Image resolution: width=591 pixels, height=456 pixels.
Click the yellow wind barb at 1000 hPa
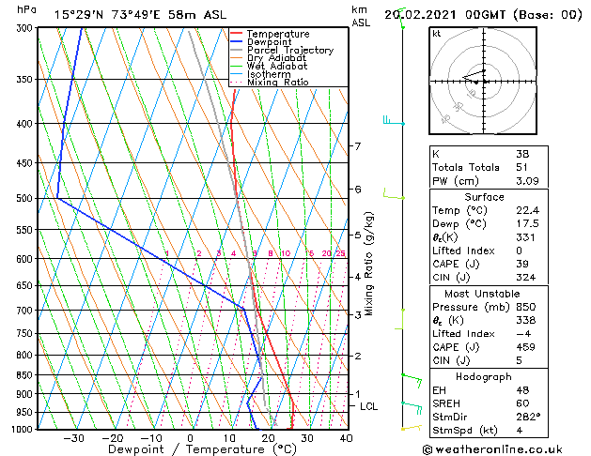click(x=412, y=428)
